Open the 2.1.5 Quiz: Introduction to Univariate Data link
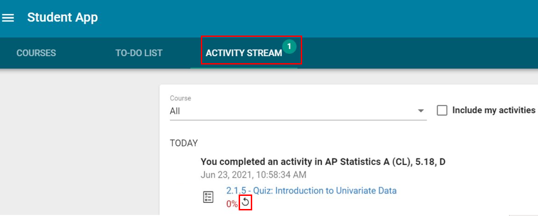This screenshot has height=216, width=538. point(311,191)
